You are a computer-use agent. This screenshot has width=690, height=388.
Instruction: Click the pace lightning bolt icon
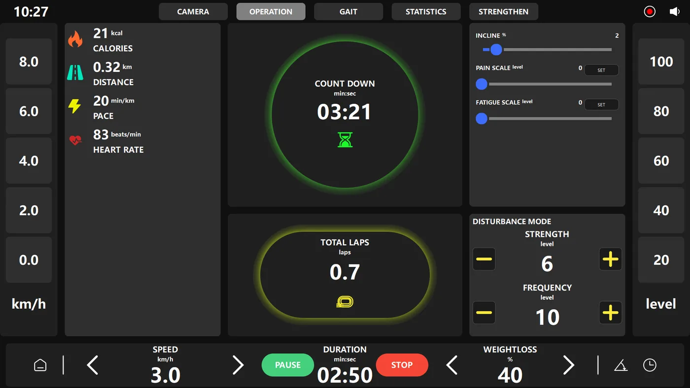pyautogui.click(x=75, y=106)
